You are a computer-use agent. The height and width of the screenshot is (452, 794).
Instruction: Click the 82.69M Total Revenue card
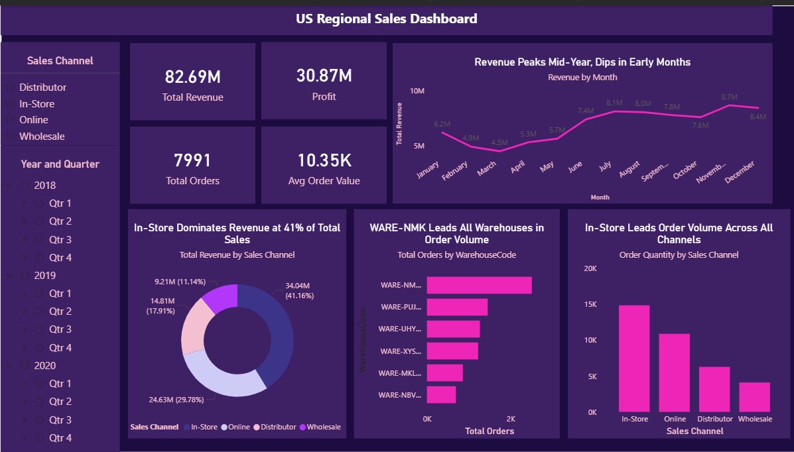point(192,82)
